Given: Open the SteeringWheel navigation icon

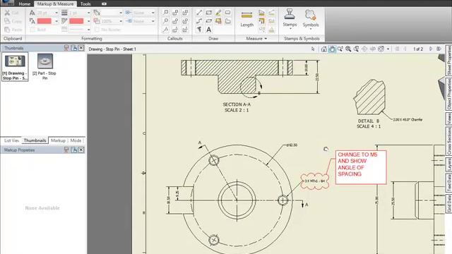Looking at the screenshot, I should coord(381,49).
